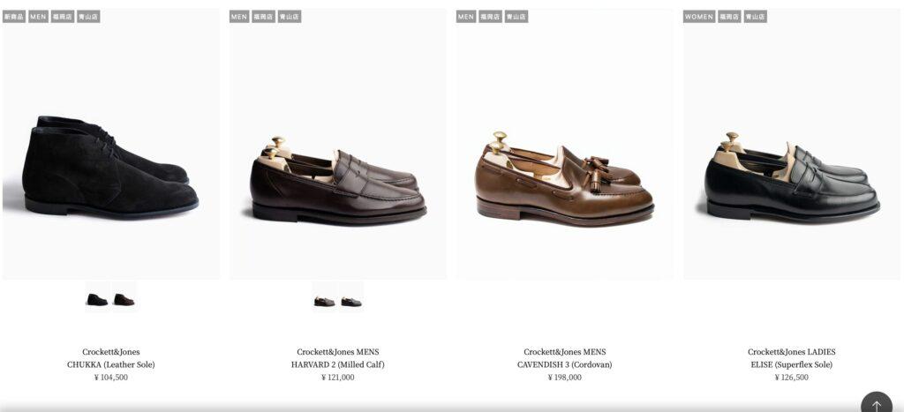Open the CAVENDISH 3 (Cordovan) product link
This screenshot has width=904, height=412.
coord(564,364)
